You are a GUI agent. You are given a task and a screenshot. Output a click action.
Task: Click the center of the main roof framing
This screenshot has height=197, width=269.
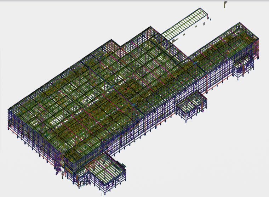(x=106, y=89)
